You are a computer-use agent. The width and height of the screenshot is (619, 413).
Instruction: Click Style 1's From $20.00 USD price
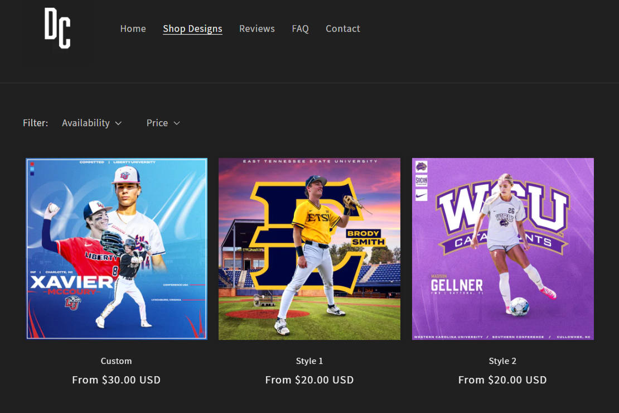[x=309, y=380]
